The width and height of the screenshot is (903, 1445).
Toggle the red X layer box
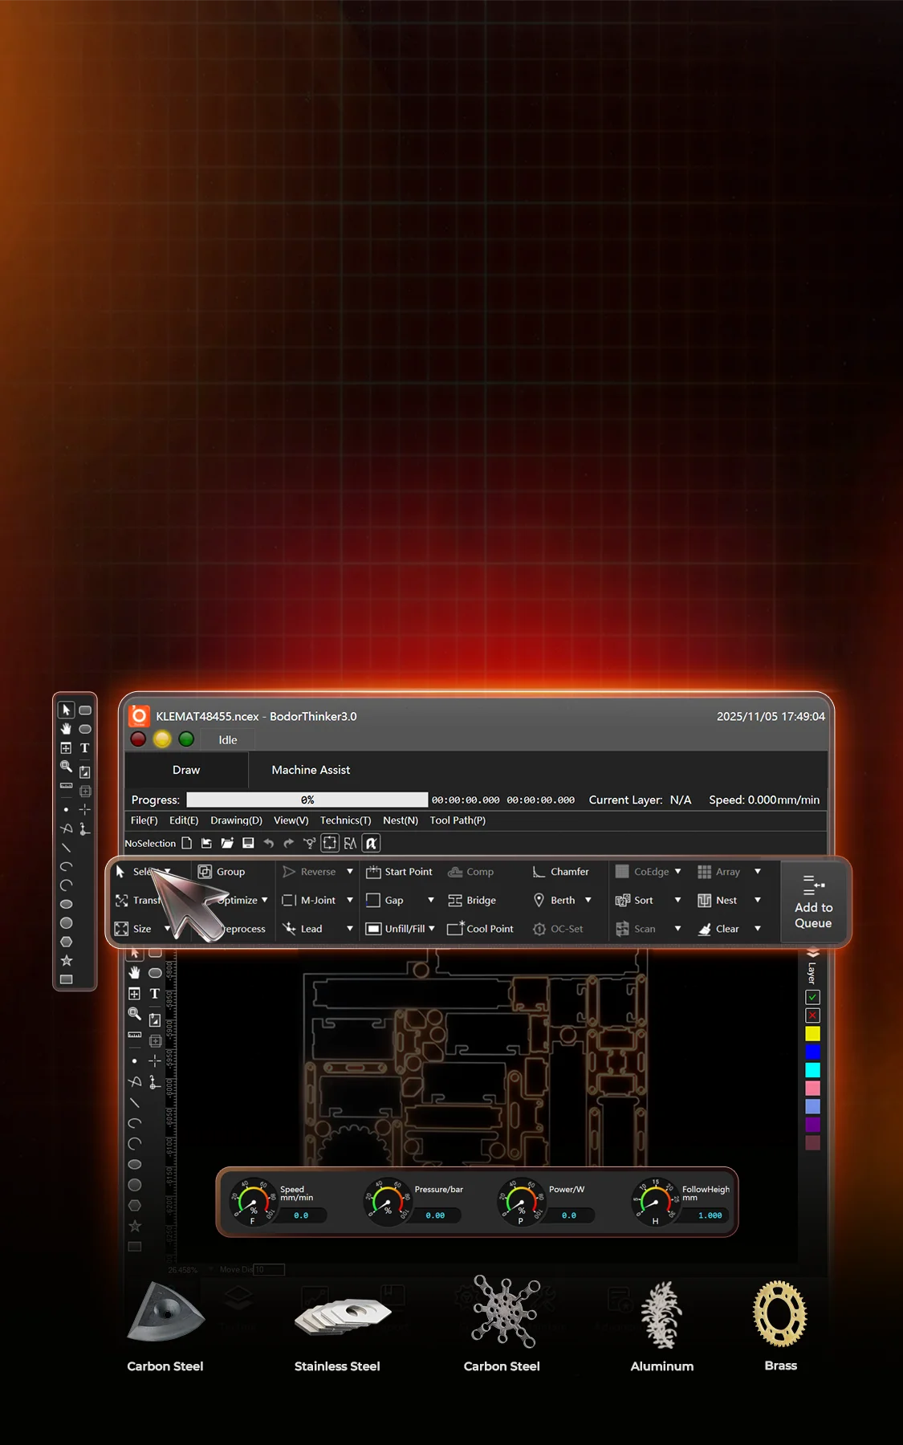pos(812,1016)
